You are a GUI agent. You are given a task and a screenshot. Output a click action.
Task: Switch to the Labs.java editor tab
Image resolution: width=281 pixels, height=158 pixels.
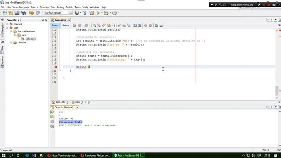(x=61, y=20)
